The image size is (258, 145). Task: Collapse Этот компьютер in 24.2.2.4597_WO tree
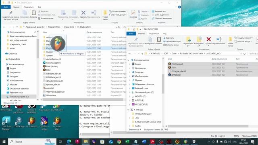click(128, 60)
